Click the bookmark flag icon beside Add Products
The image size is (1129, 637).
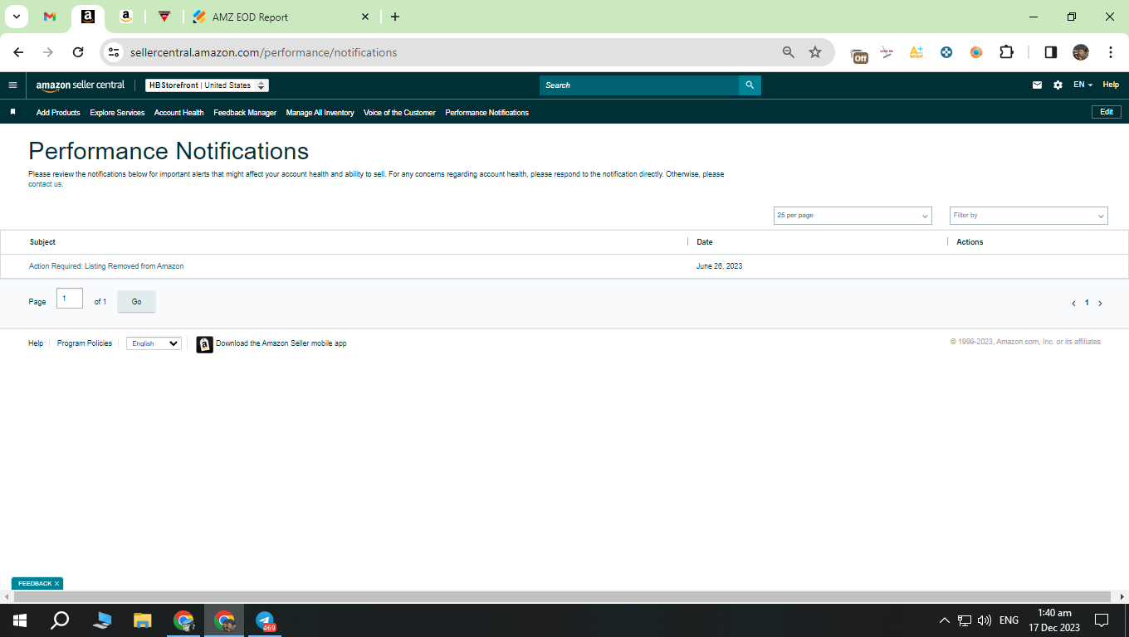(x=12, y=112)
